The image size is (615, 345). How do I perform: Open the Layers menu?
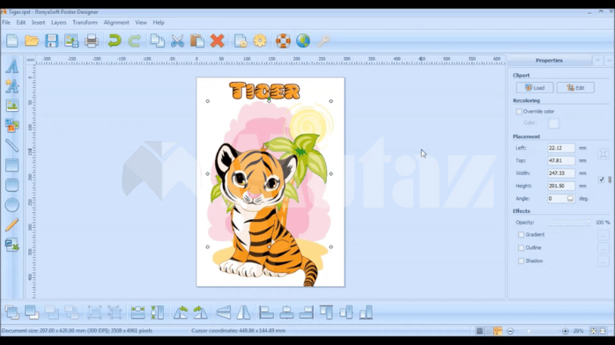click(59, 23)
